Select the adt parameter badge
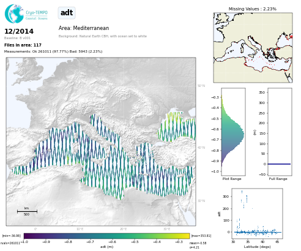Image resolution: width=301 pixels, height=251 pixels. [67, 13]
